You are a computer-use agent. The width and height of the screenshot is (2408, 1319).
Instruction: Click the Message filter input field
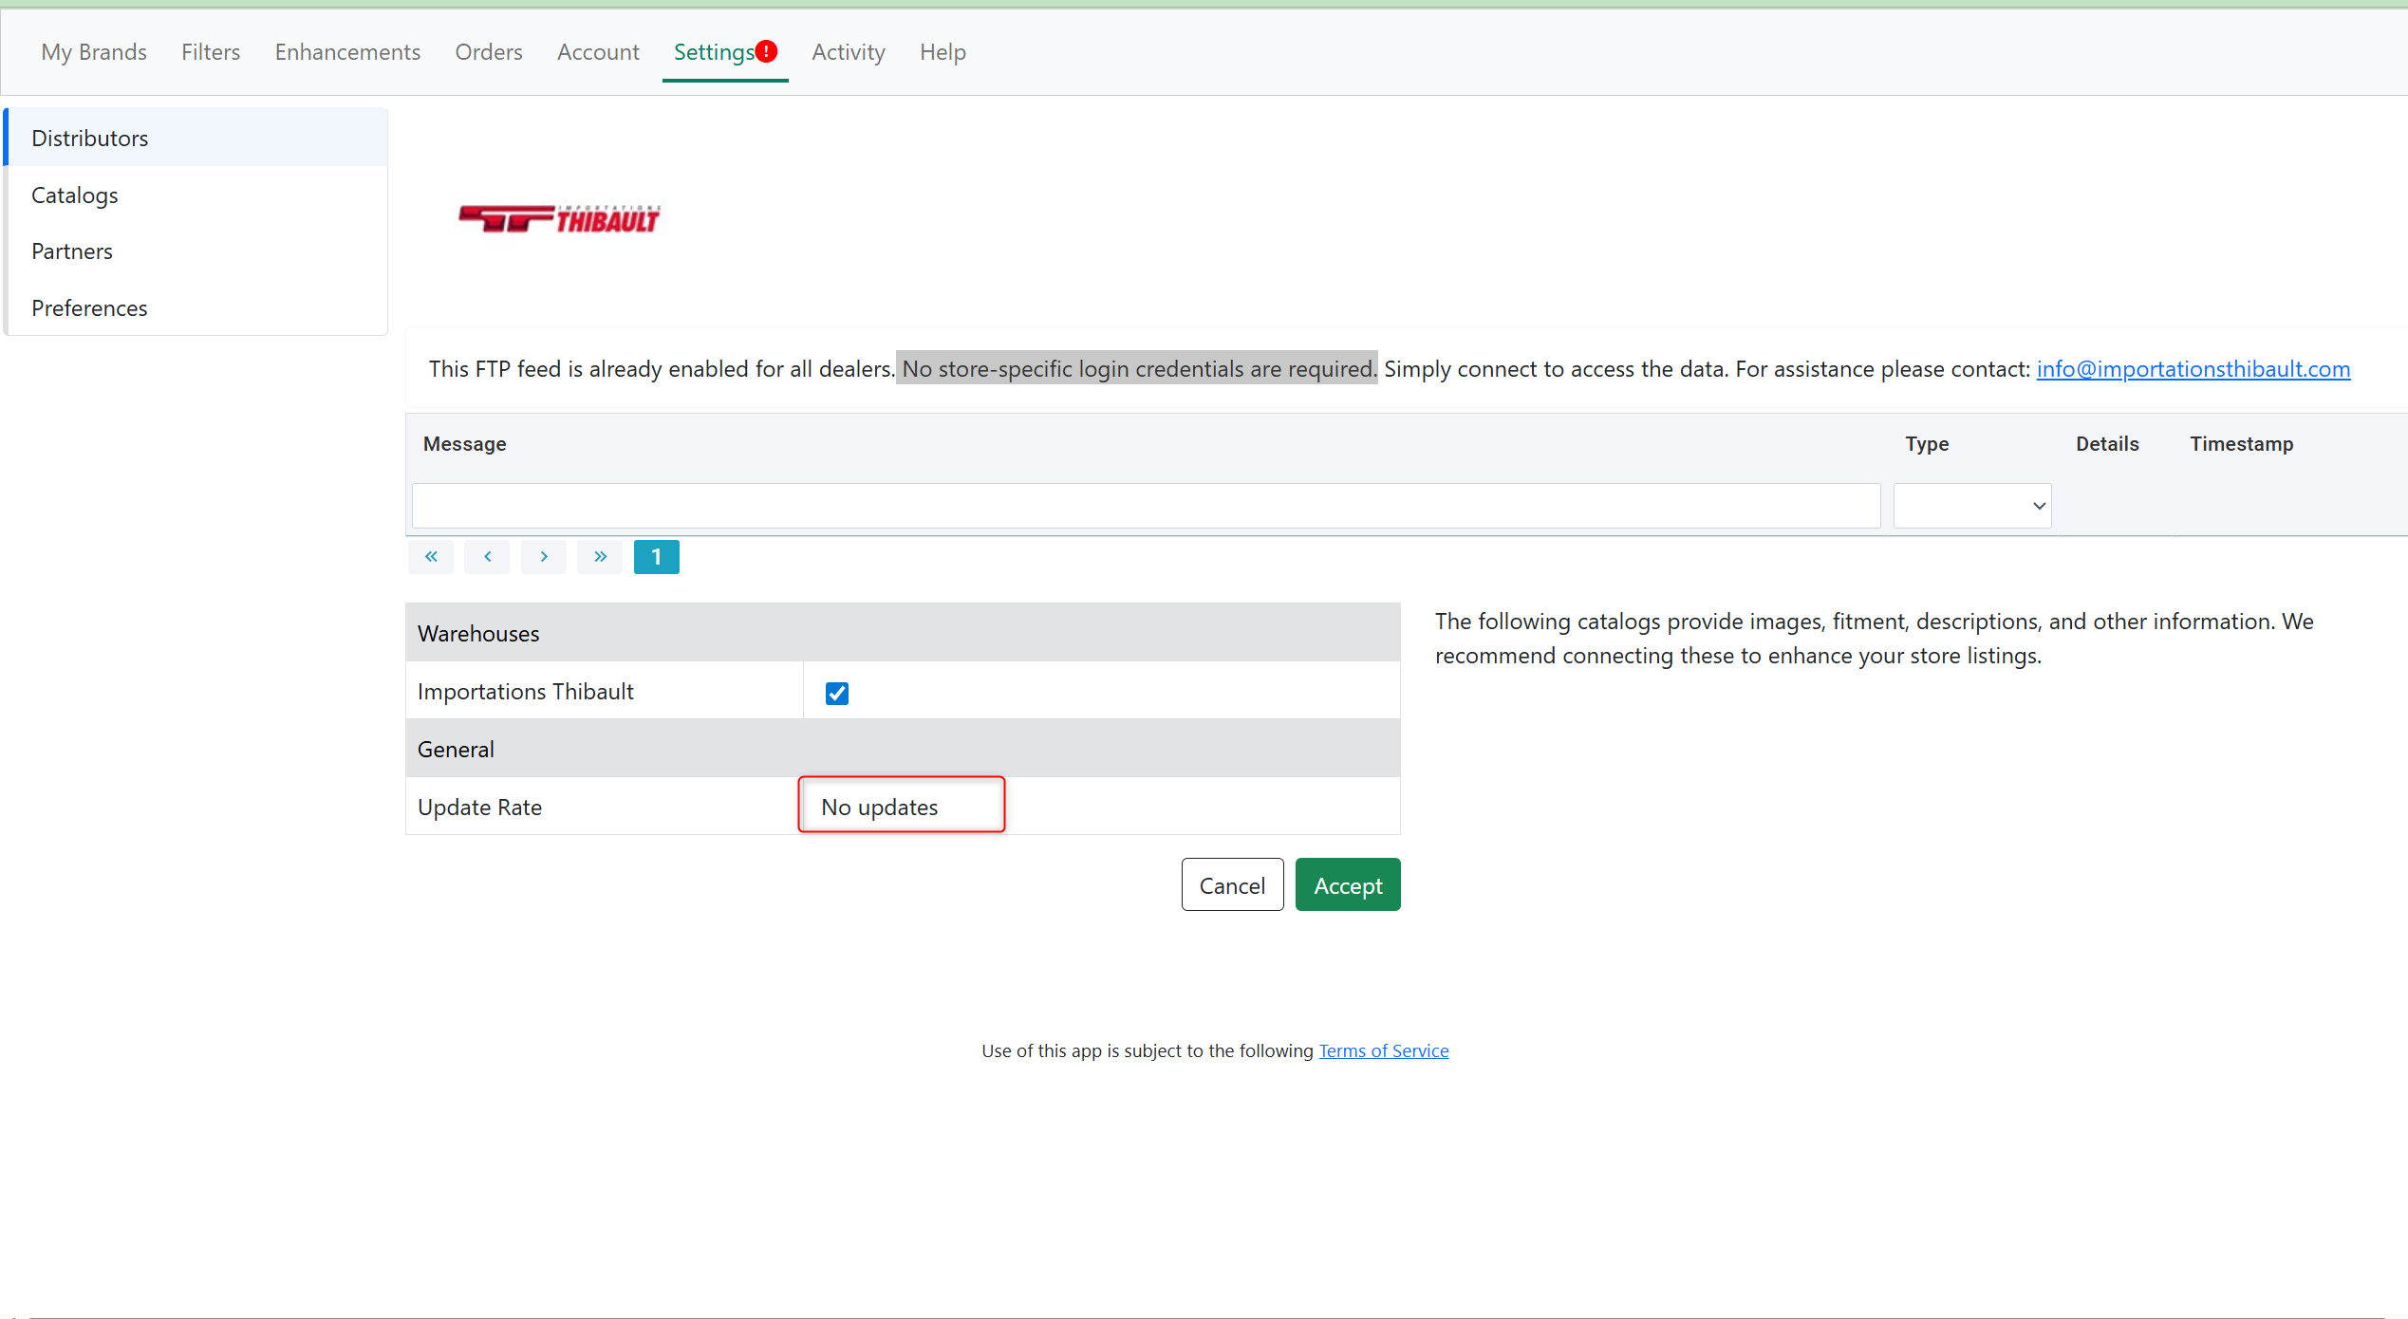pos(1146,506)
